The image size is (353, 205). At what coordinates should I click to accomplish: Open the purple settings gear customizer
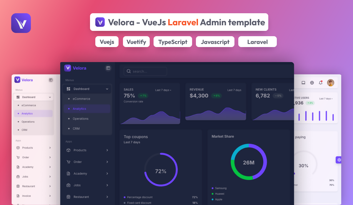[339, 160]
